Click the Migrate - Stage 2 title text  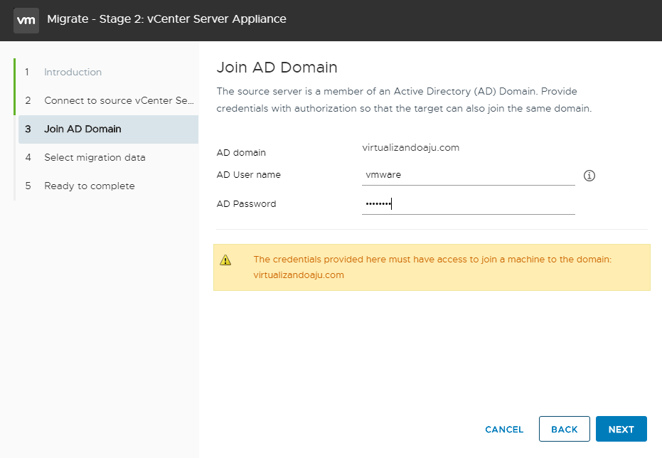coord(166,19)
